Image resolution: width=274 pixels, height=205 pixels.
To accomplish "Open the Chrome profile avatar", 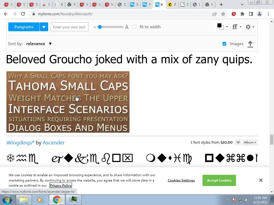I will 260,14.
